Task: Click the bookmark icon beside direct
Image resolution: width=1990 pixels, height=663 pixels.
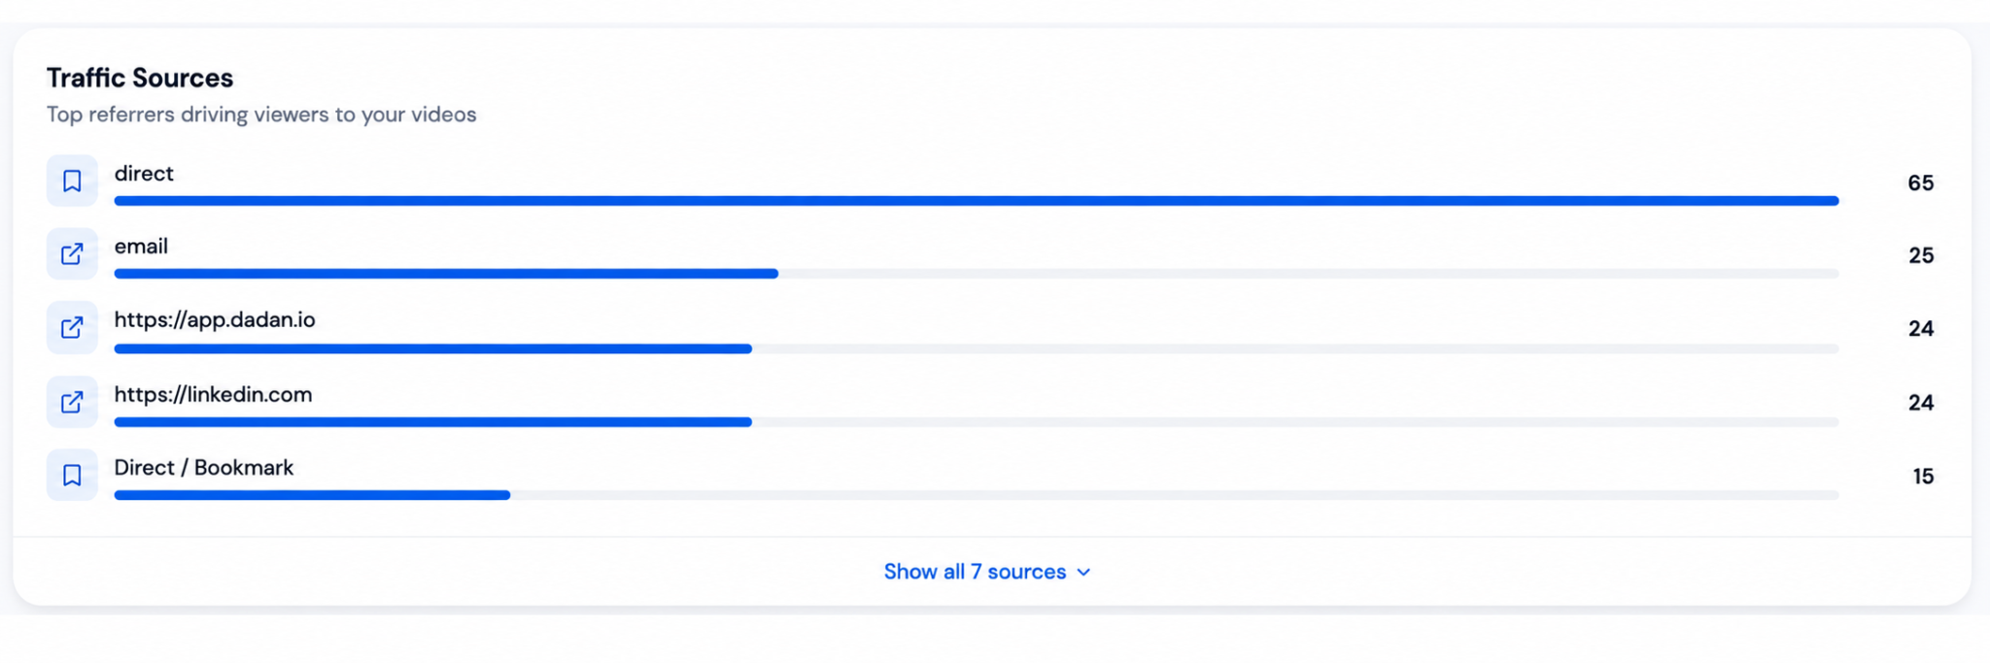Action: (x=72, y=181)
